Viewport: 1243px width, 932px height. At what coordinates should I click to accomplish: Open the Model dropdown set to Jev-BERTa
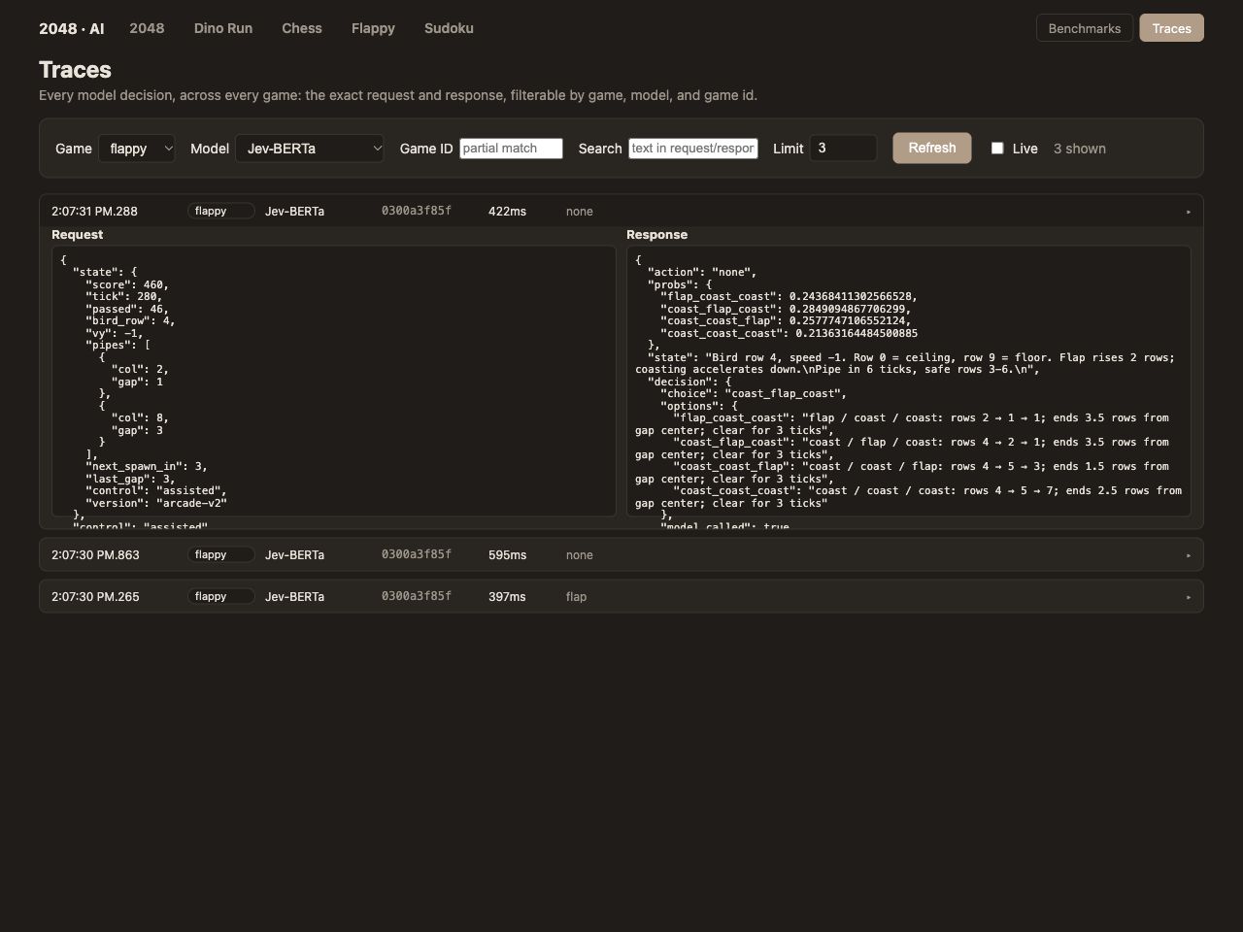(x=310, y=149)
